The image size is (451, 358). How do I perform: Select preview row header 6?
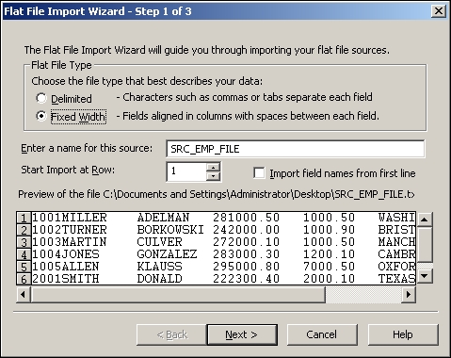click(x=24, y=279)
